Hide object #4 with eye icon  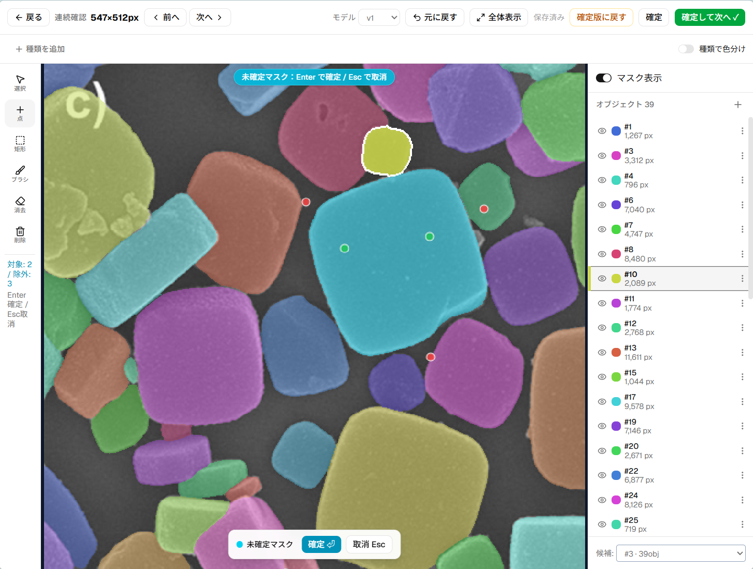click(x=602, y=180)
